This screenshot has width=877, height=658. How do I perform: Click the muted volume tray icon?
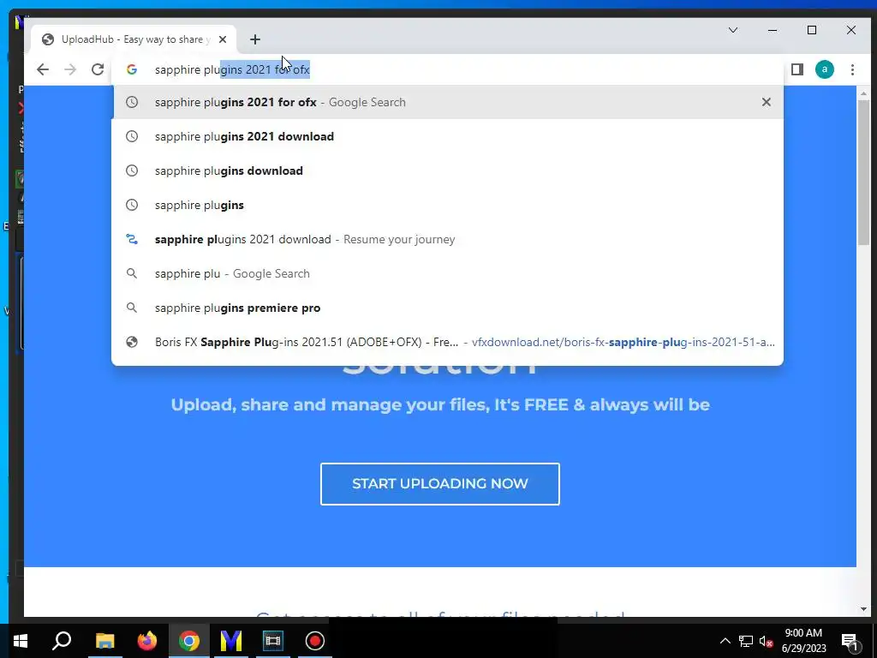pos(767,641)
